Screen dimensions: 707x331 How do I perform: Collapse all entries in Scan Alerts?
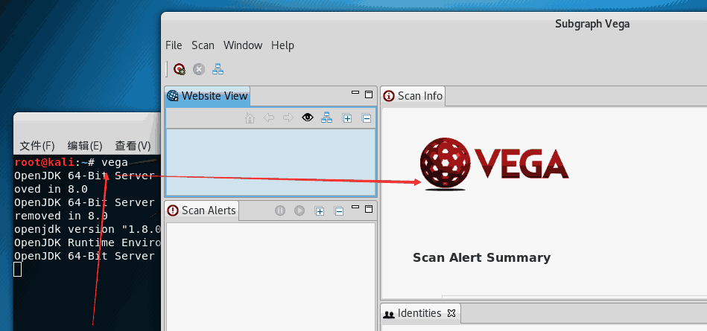tap(339, 211)
